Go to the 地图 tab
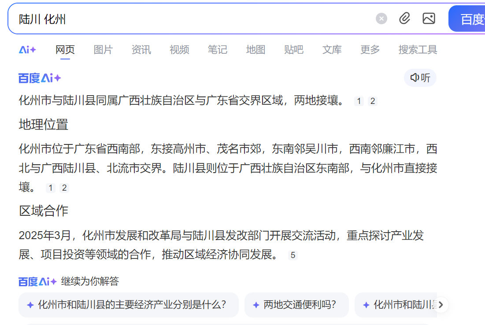 click(x=255, y=50)
